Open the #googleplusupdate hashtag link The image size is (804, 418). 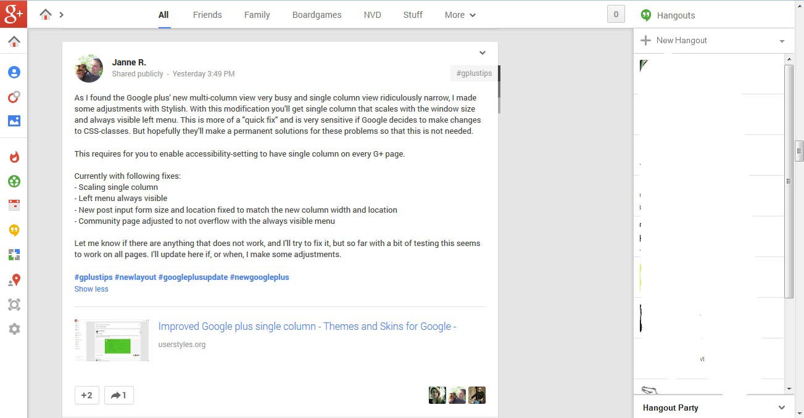(193, 277)
